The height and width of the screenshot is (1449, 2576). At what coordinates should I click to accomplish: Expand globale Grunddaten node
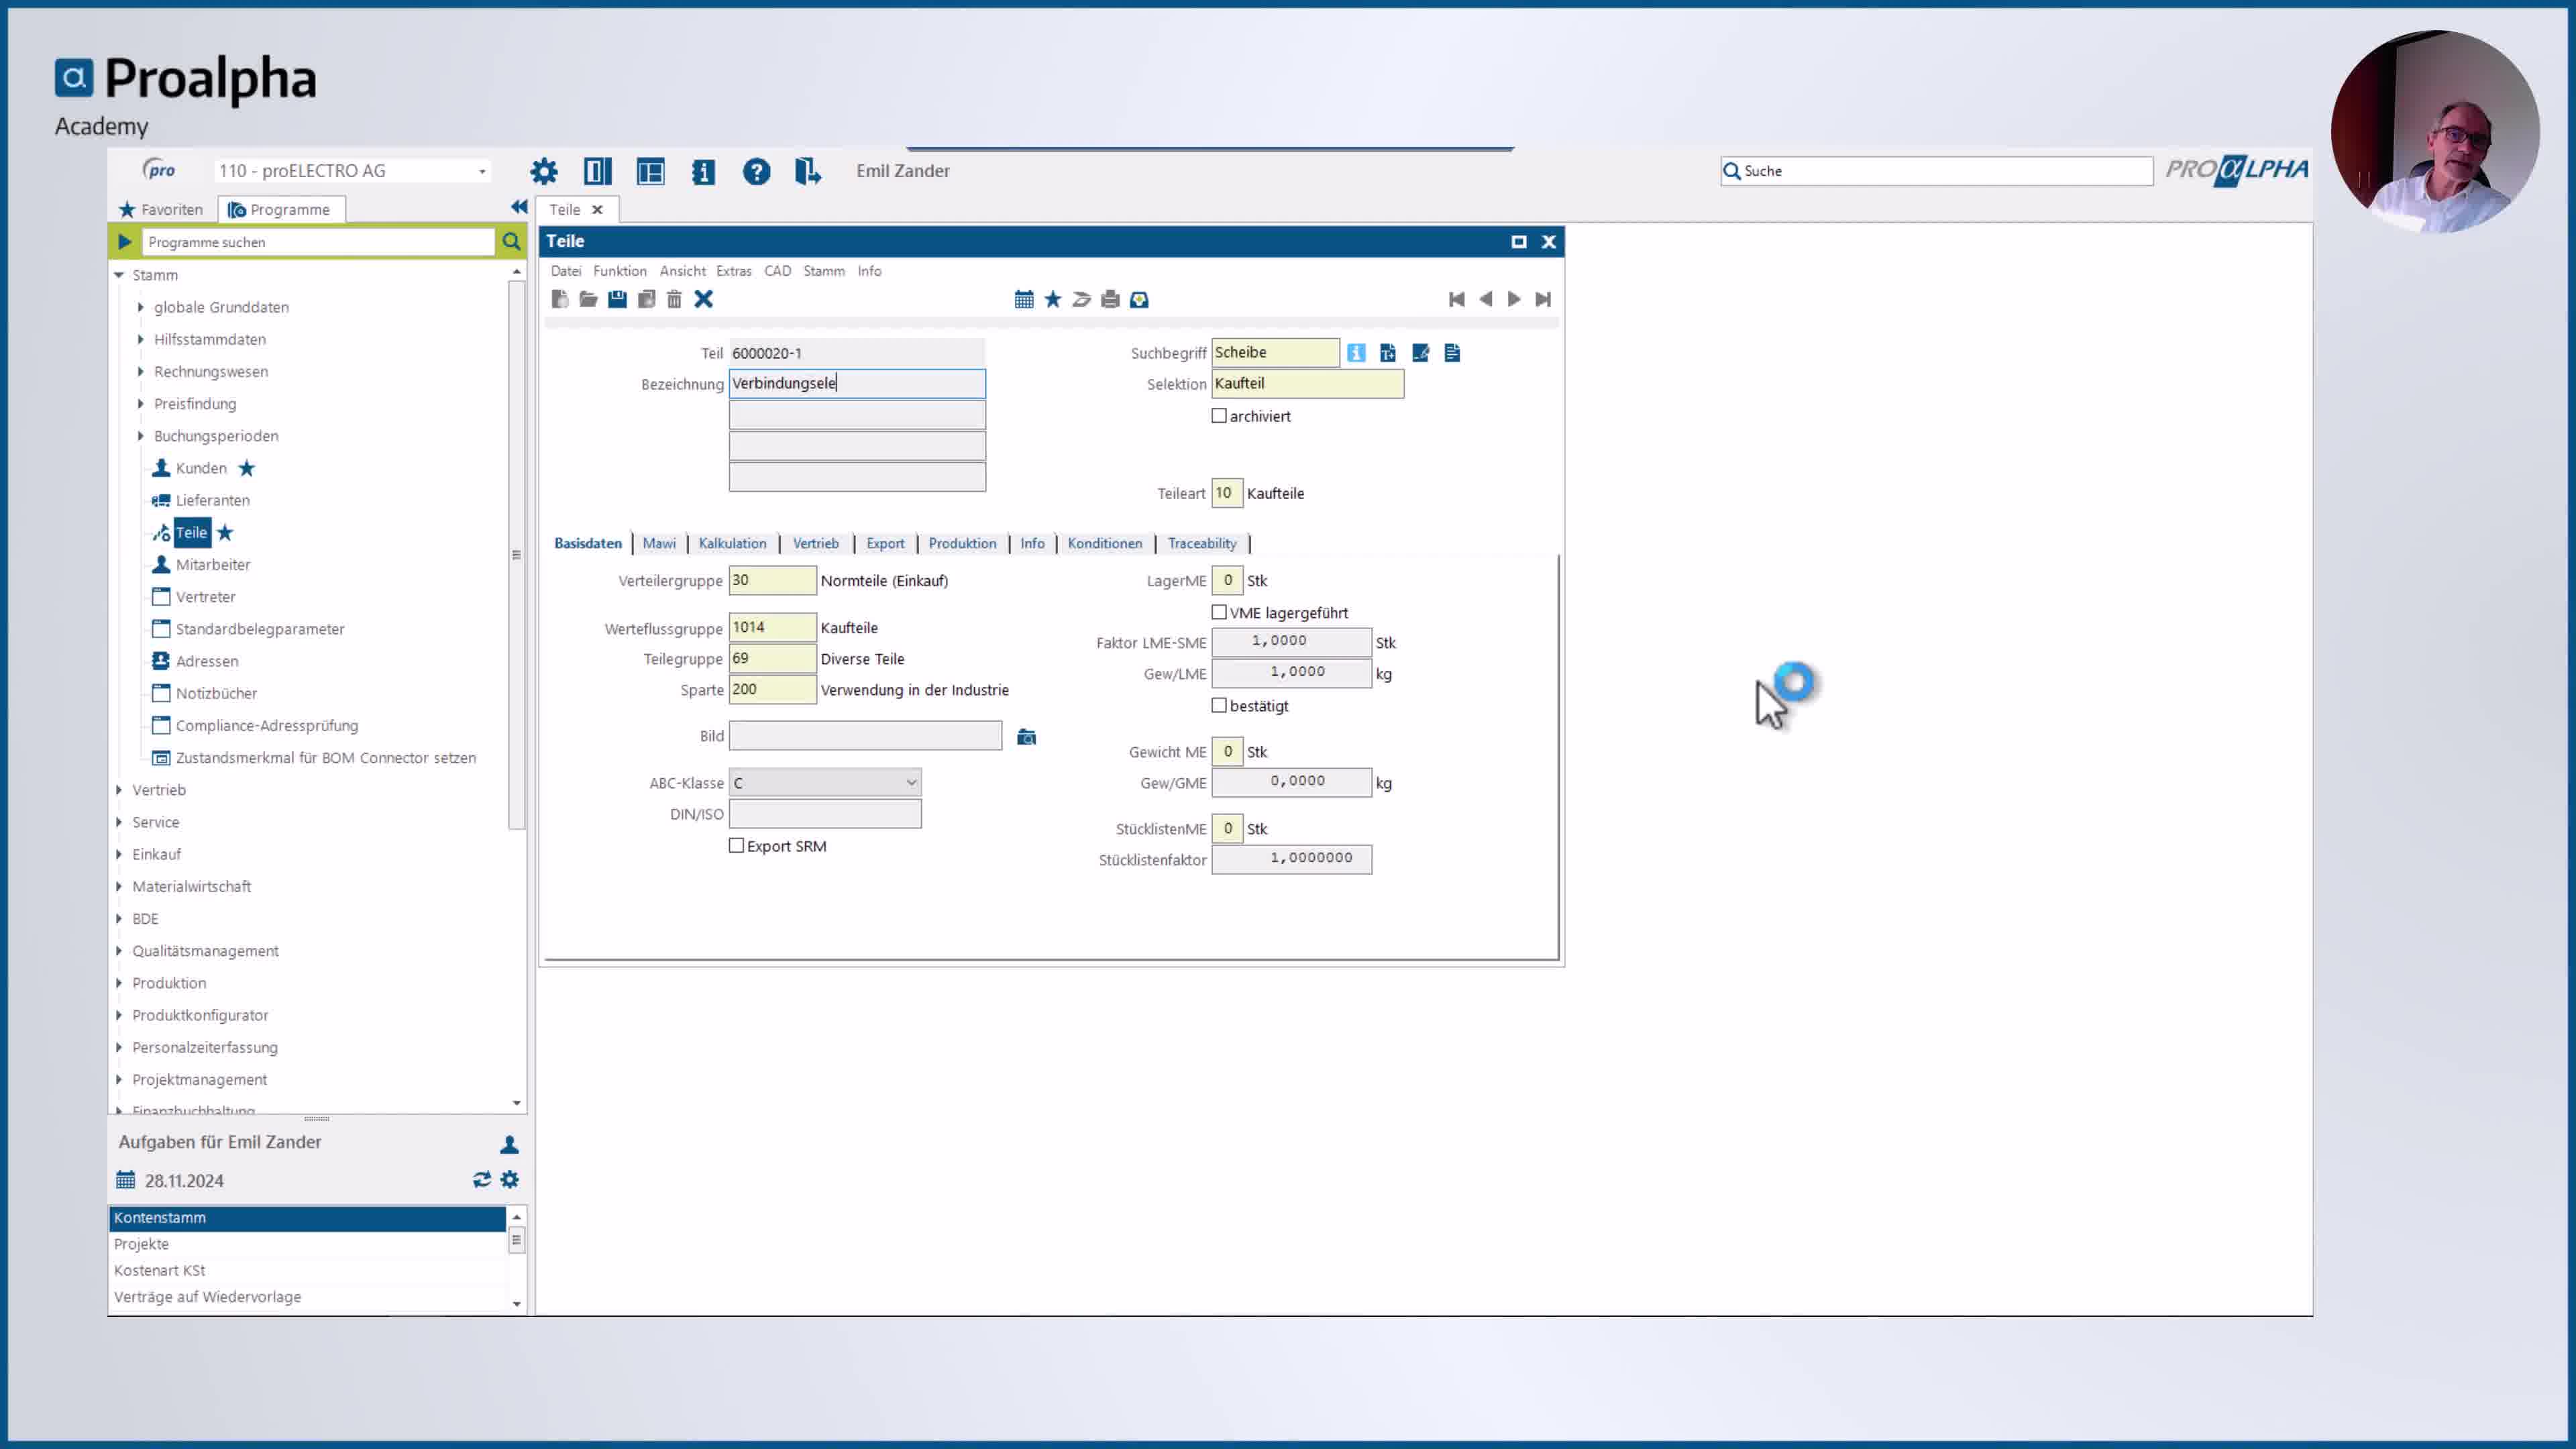pyautogui.click(x=141, y=307)
